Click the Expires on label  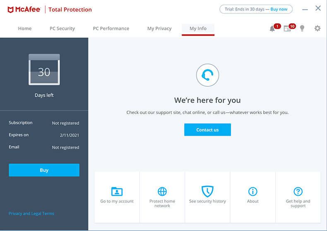coord(19,135)
